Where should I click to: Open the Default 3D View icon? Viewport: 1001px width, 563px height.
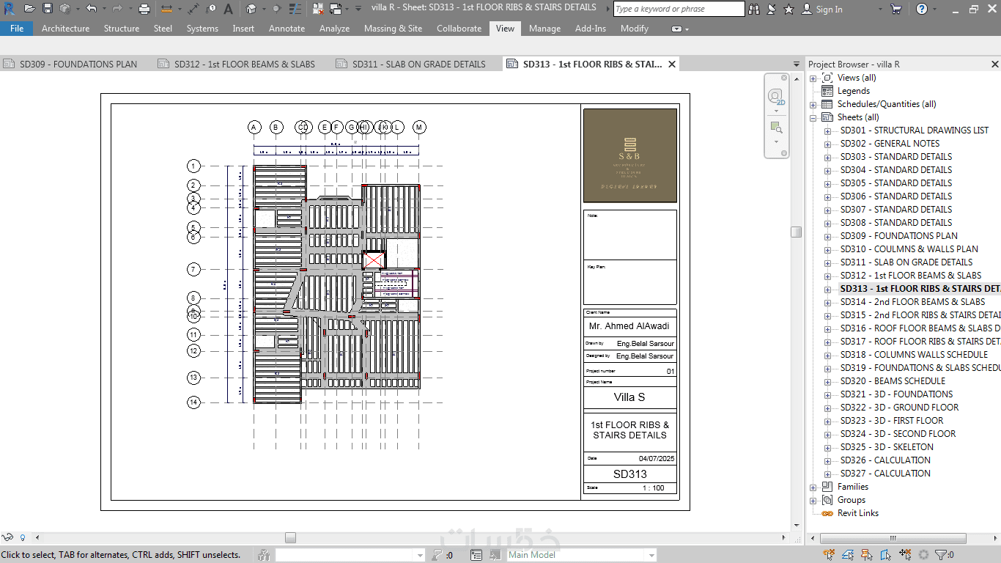pyautogui.click(x=251, y=9)
